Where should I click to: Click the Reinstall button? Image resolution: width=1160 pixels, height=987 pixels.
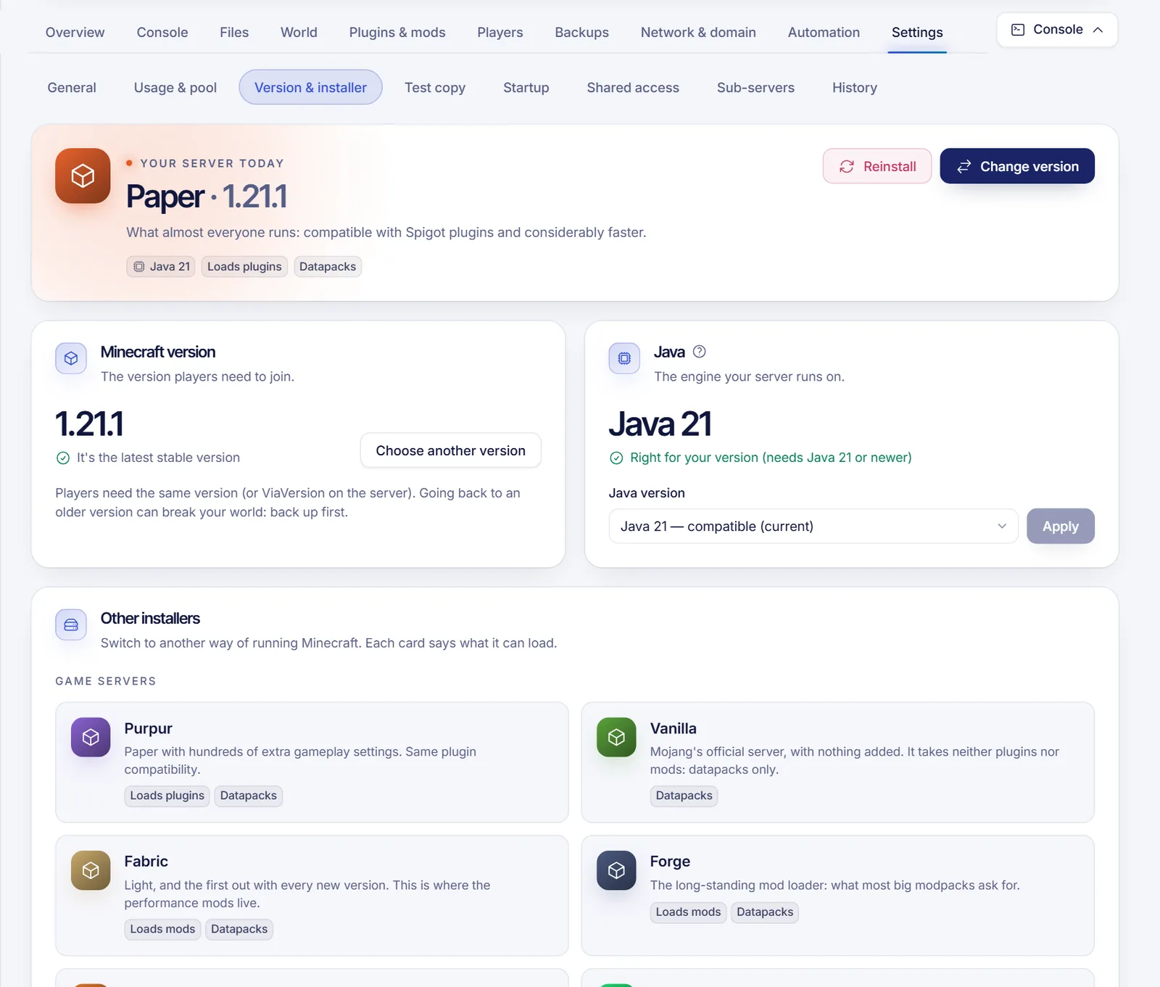877,167
